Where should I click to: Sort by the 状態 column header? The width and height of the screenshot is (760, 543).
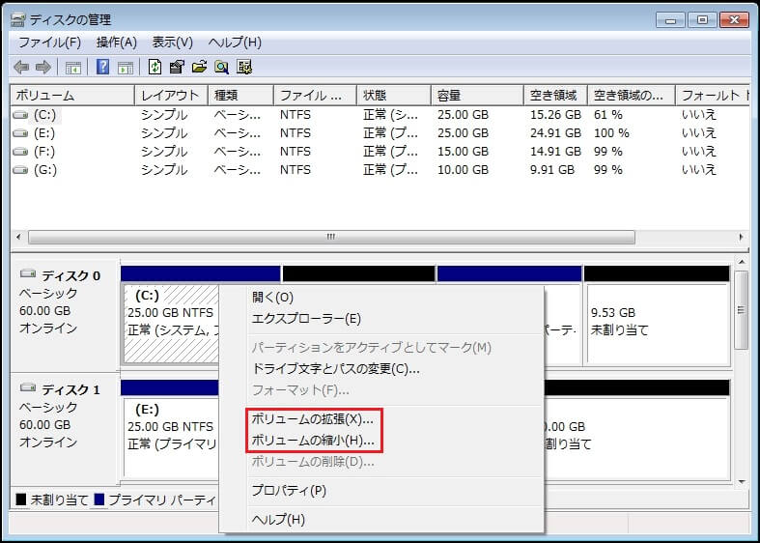pyautogui.click(x=394, y=96)
